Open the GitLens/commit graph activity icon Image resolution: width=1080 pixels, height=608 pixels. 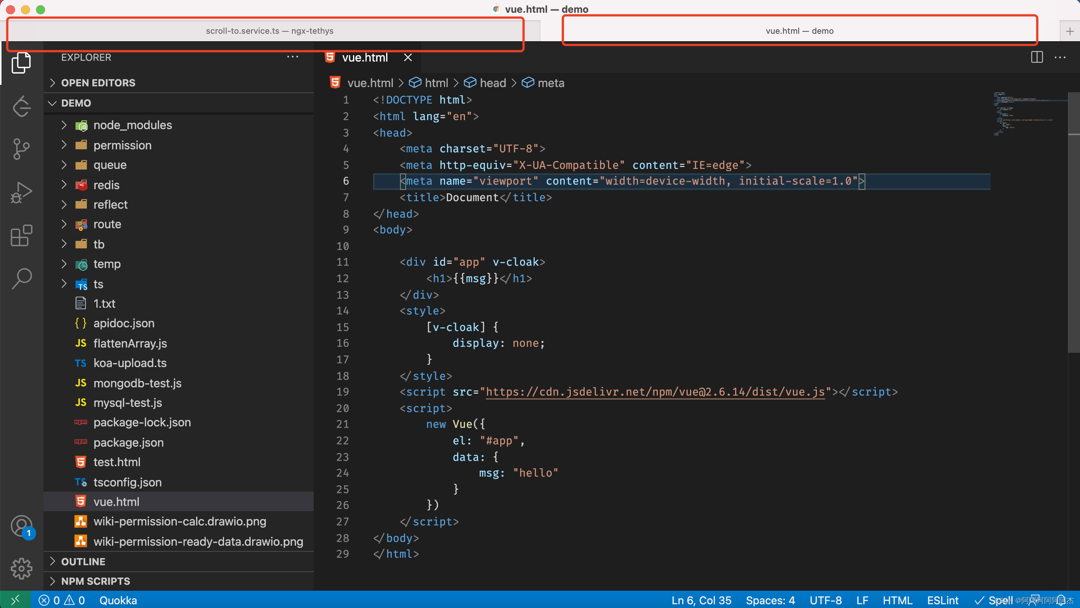[21, 106]
